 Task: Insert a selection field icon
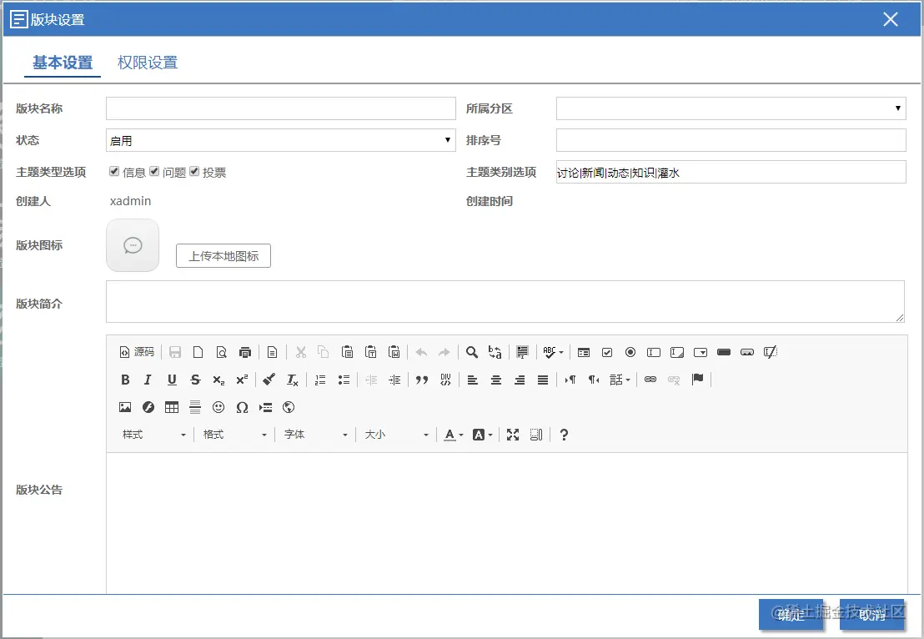[x=700, y=352]
